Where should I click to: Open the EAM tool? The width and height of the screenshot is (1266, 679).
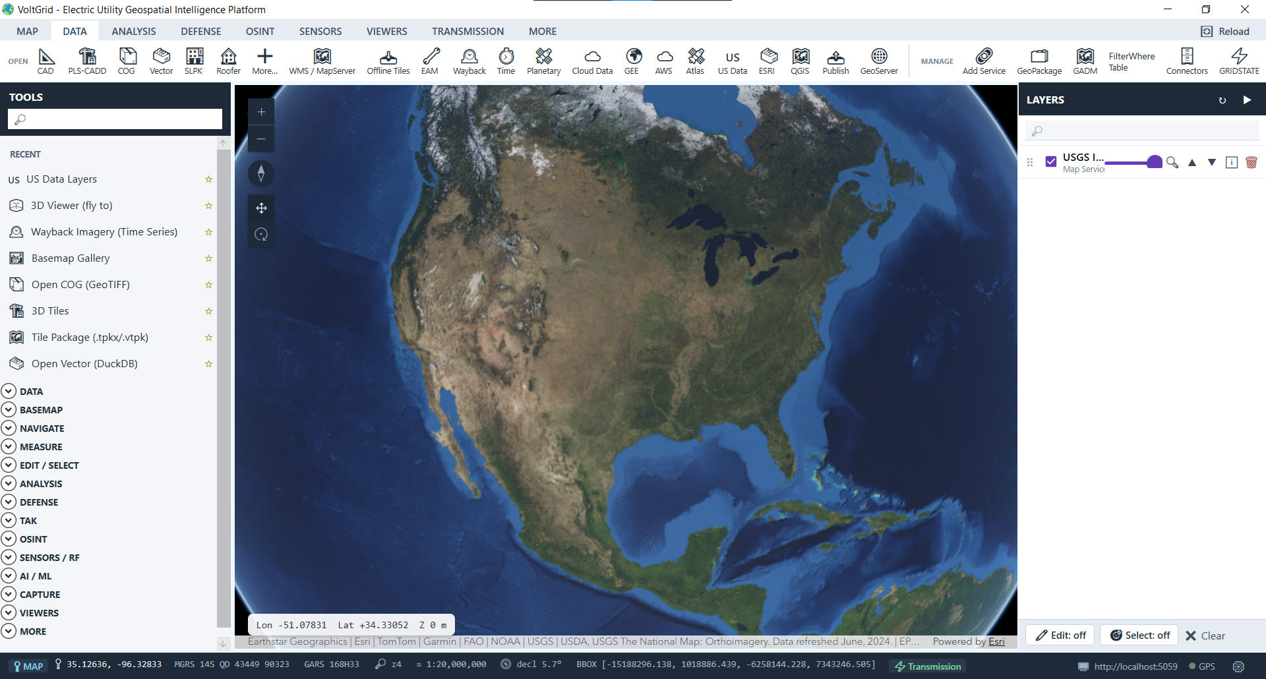pyautogui.click(x=430, y=61)
